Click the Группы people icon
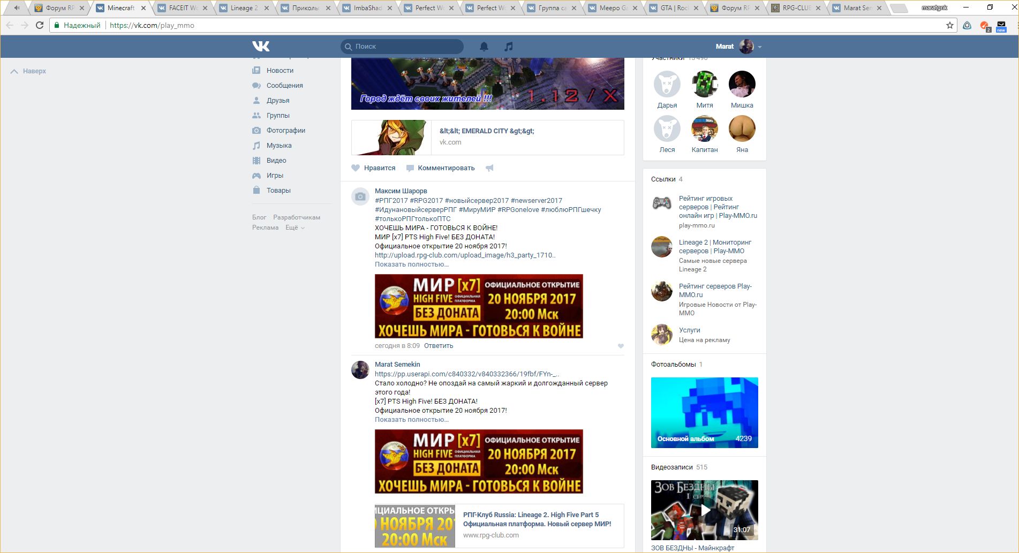Screen dimensions: 1019x553 coord(256,116)
